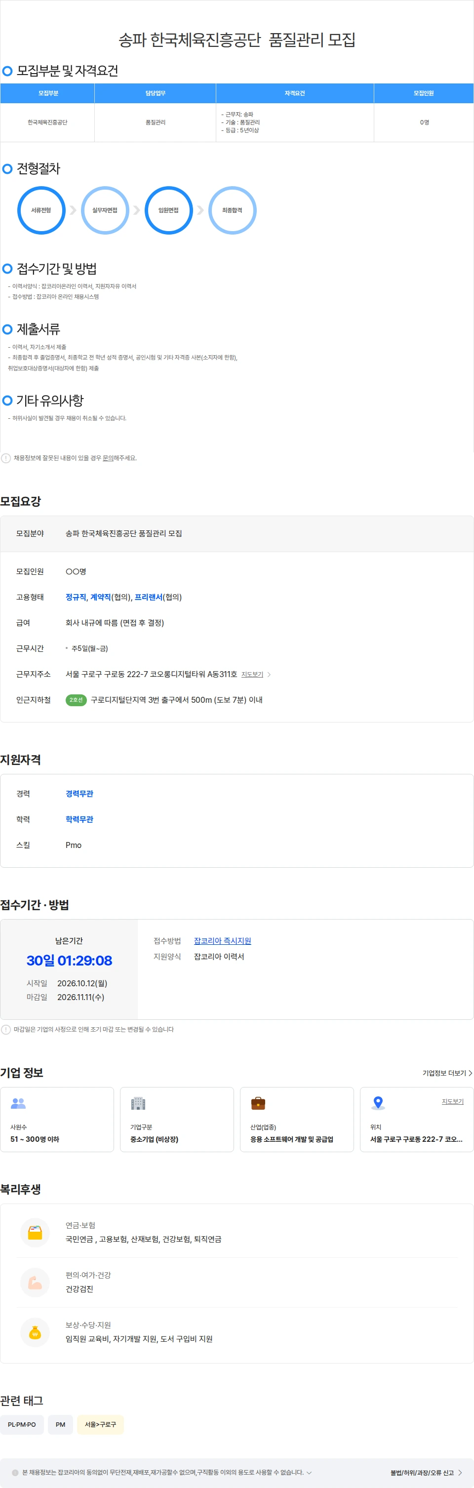The width and height of the screenshot is (474, 1488).
Task: Select the 정규직 employment type link
Action: 76,597
